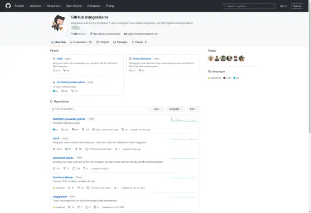
Task: Click the forks icon in microsoft-teams list row
Action: (65, 168)
